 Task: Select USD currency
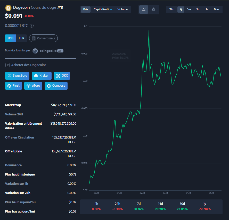pyautogui.click(x=11, y=38)
